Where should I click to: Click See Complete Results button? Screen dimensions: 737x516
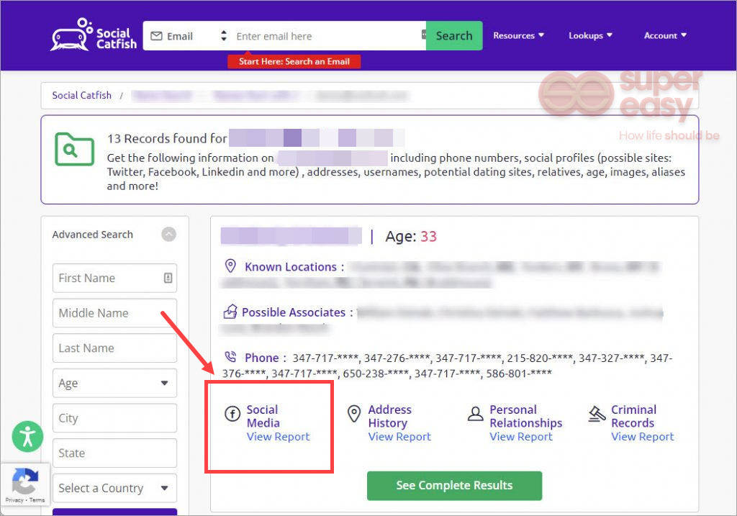point(455,486)
